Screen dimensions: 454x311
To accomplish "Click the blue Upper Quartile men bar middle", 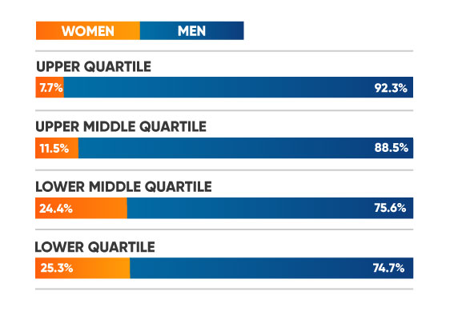I will coord(239,87).
